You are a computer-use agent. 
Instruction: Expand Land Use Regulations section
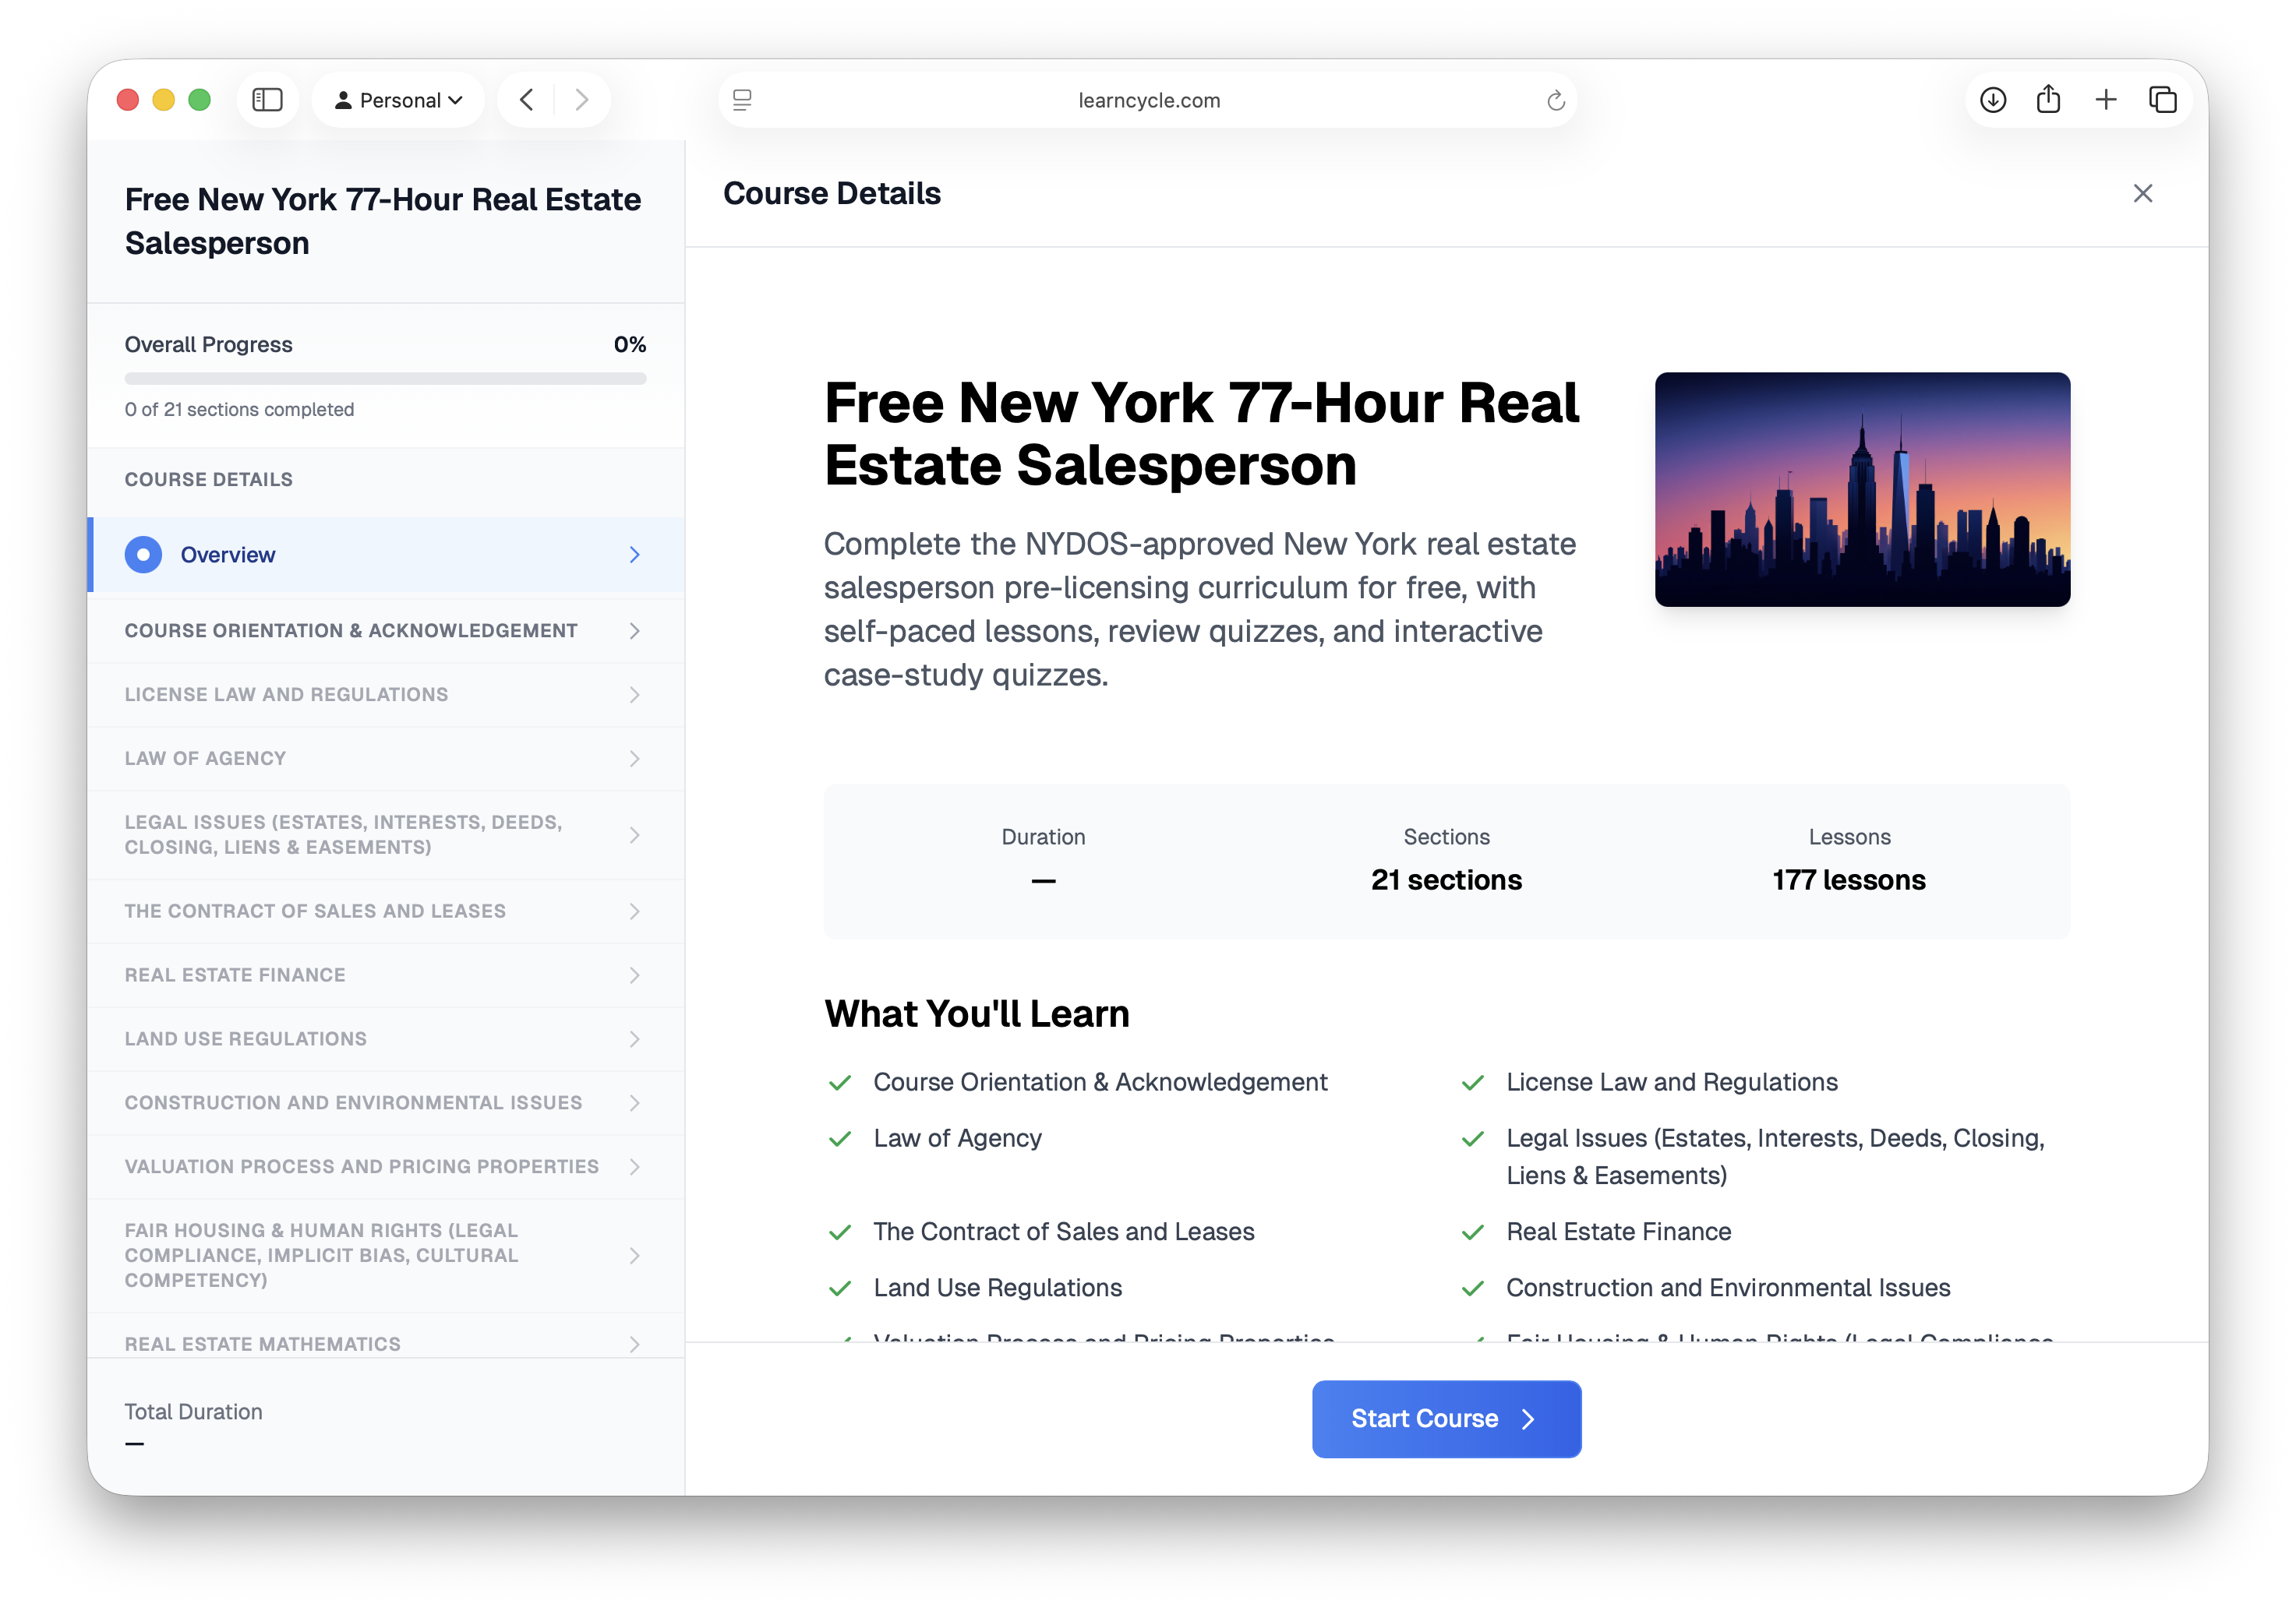[x=386, y=1038]
